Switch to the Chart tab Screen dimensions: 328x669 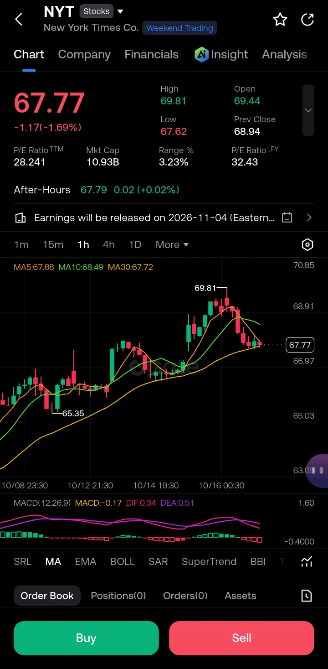(29, 55)
